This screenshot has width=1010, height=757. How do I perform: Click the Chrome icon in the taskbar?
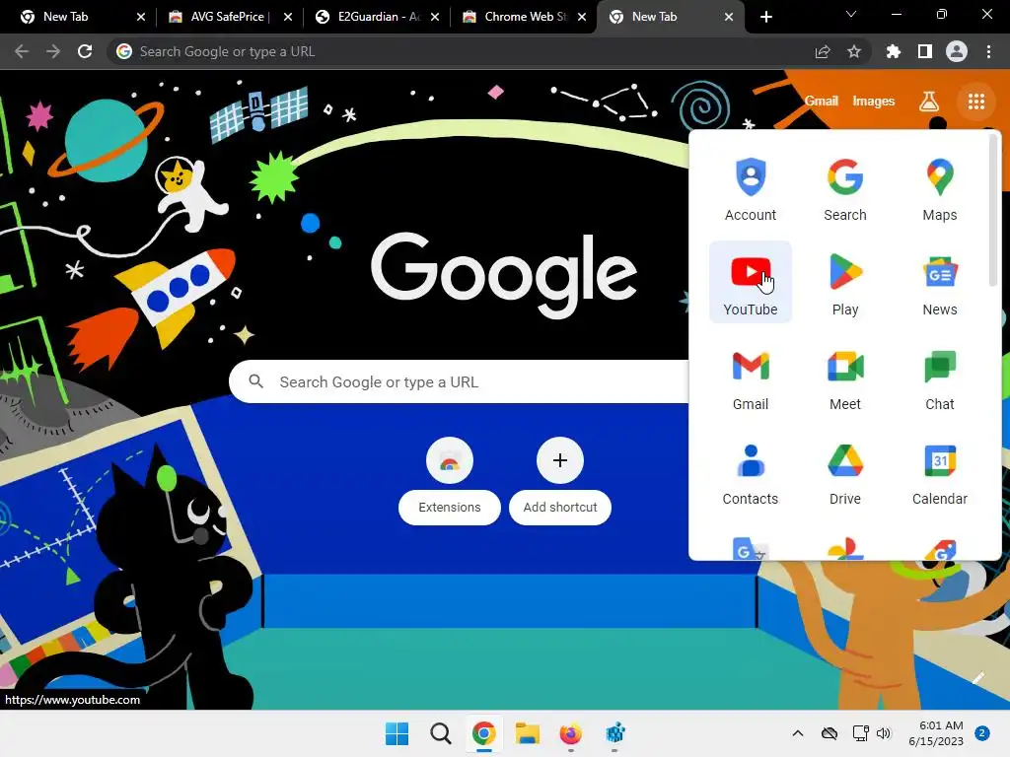(483, 733)
